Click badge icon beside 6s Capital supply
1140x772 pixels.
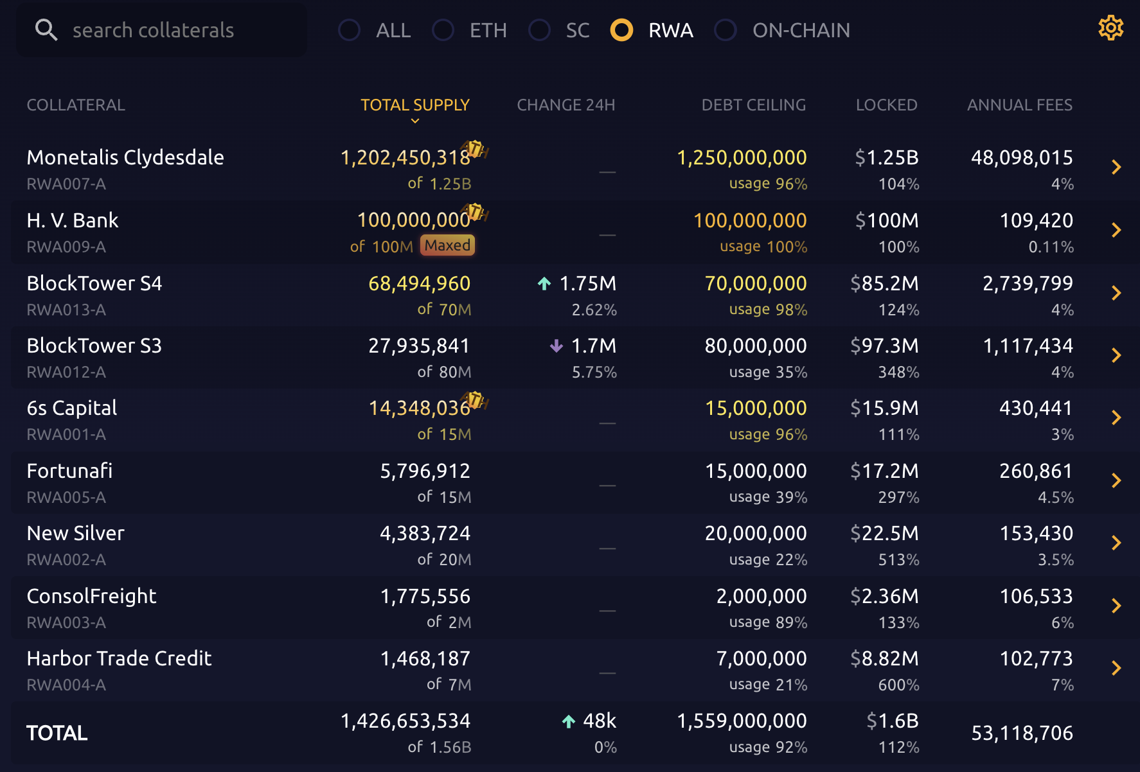coord(476,400)
